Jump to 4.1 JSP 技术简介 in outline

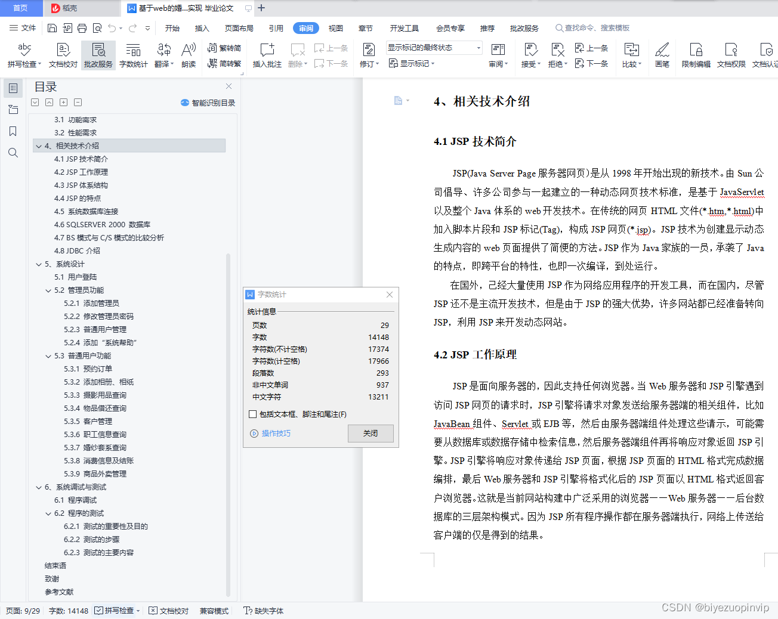coord(81,159)
